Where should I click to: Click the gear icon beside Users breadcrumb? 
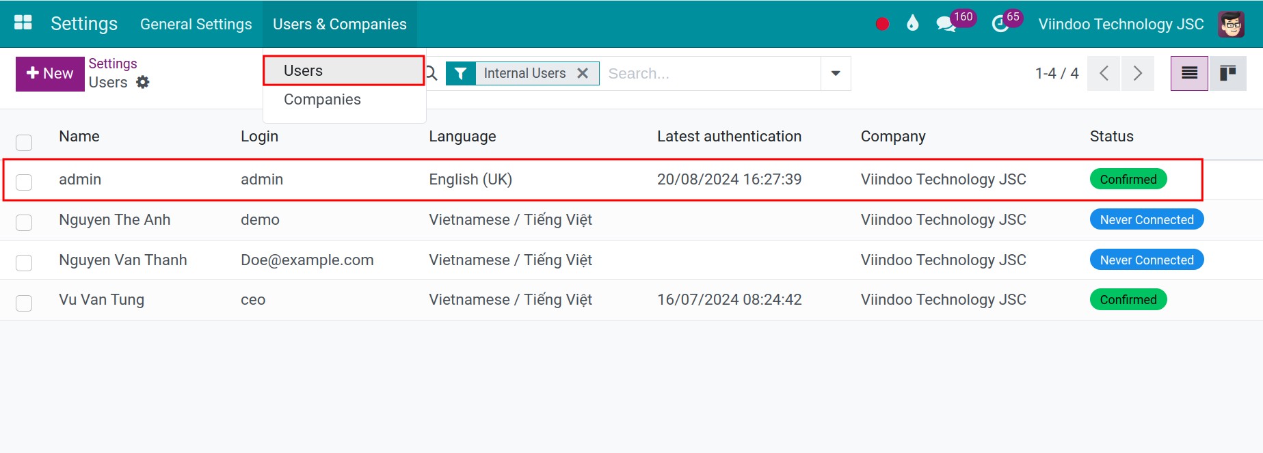[x=142, y=82]
